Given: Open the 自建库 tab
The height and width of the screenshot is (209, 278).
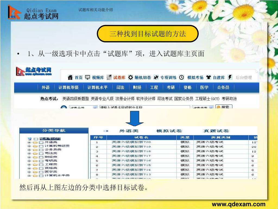Looking at the screenshot, I should point(219,78).
